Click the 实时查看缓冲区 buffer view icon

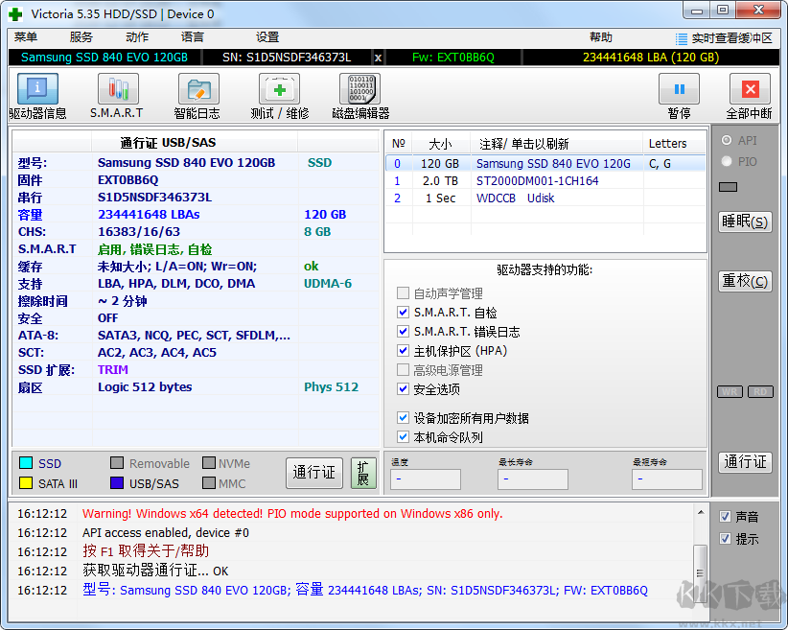click(683, 38)
